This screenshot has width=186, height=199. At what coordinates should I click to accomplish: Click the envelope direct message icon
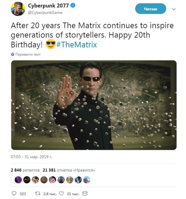tap(85, 193)
